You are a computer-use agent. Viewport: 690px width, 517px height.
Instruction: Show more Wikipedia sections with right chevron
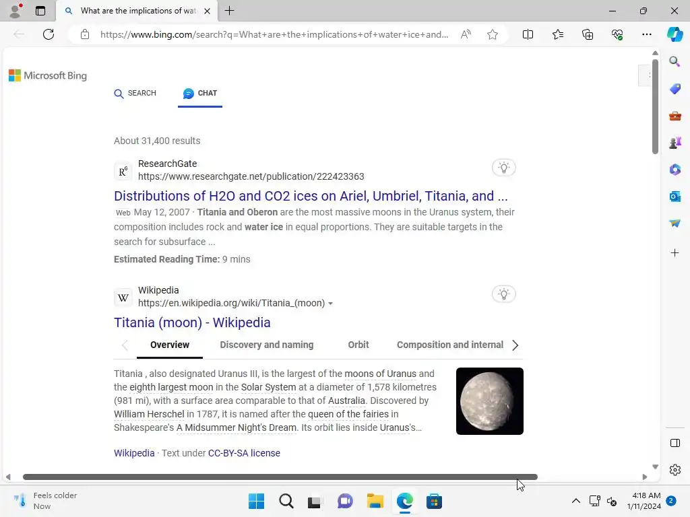[x=515, y=345]
